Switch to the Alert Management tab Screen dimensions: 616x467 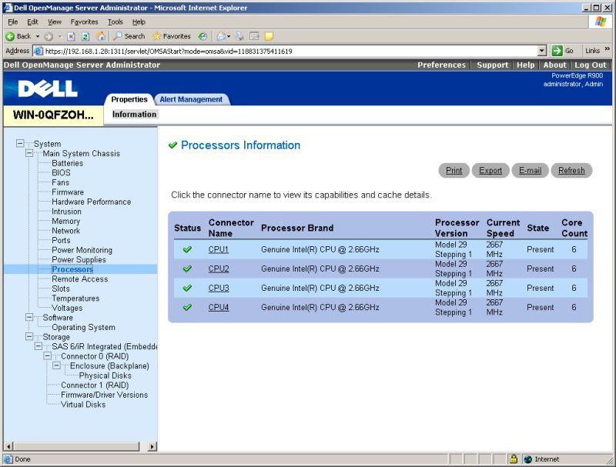191,100
